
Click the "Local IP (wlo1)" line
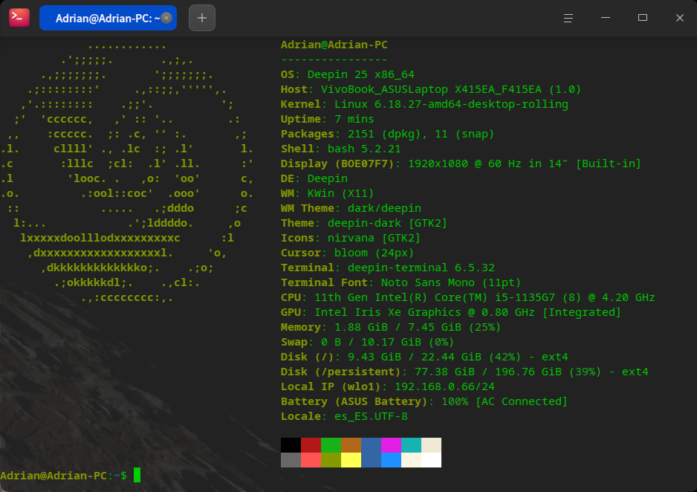click(x=388, y=386)
